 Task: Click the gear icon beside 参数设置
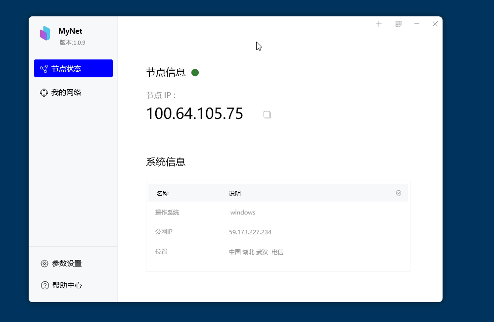45,264
